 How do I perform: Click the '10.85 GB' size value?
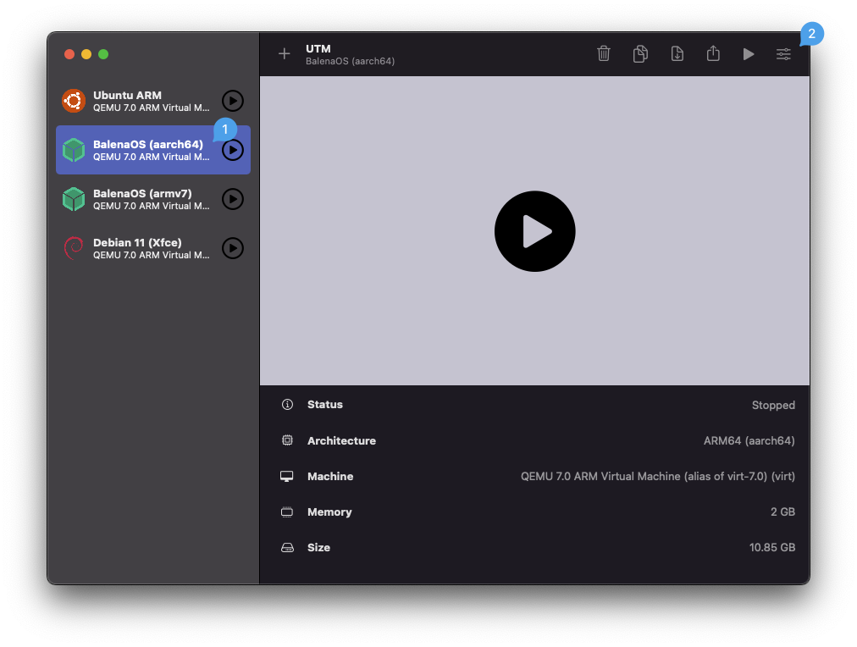pyautogui.click(x=771, y=547)
